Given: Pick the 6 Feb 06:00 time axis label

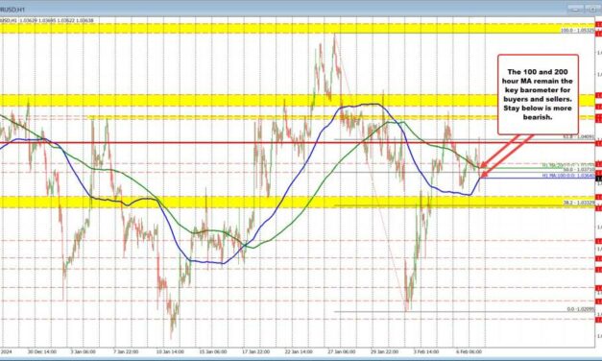Looking at the screenshot, I should [469, 351].
